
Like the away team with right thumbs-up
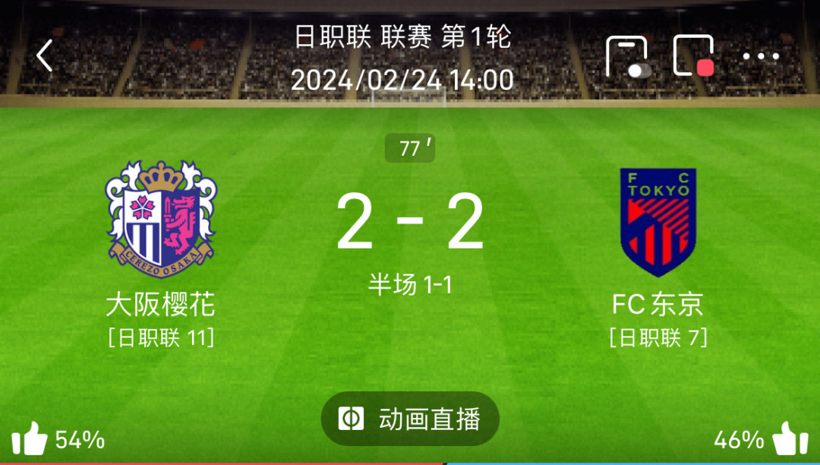tap(790, 438)
